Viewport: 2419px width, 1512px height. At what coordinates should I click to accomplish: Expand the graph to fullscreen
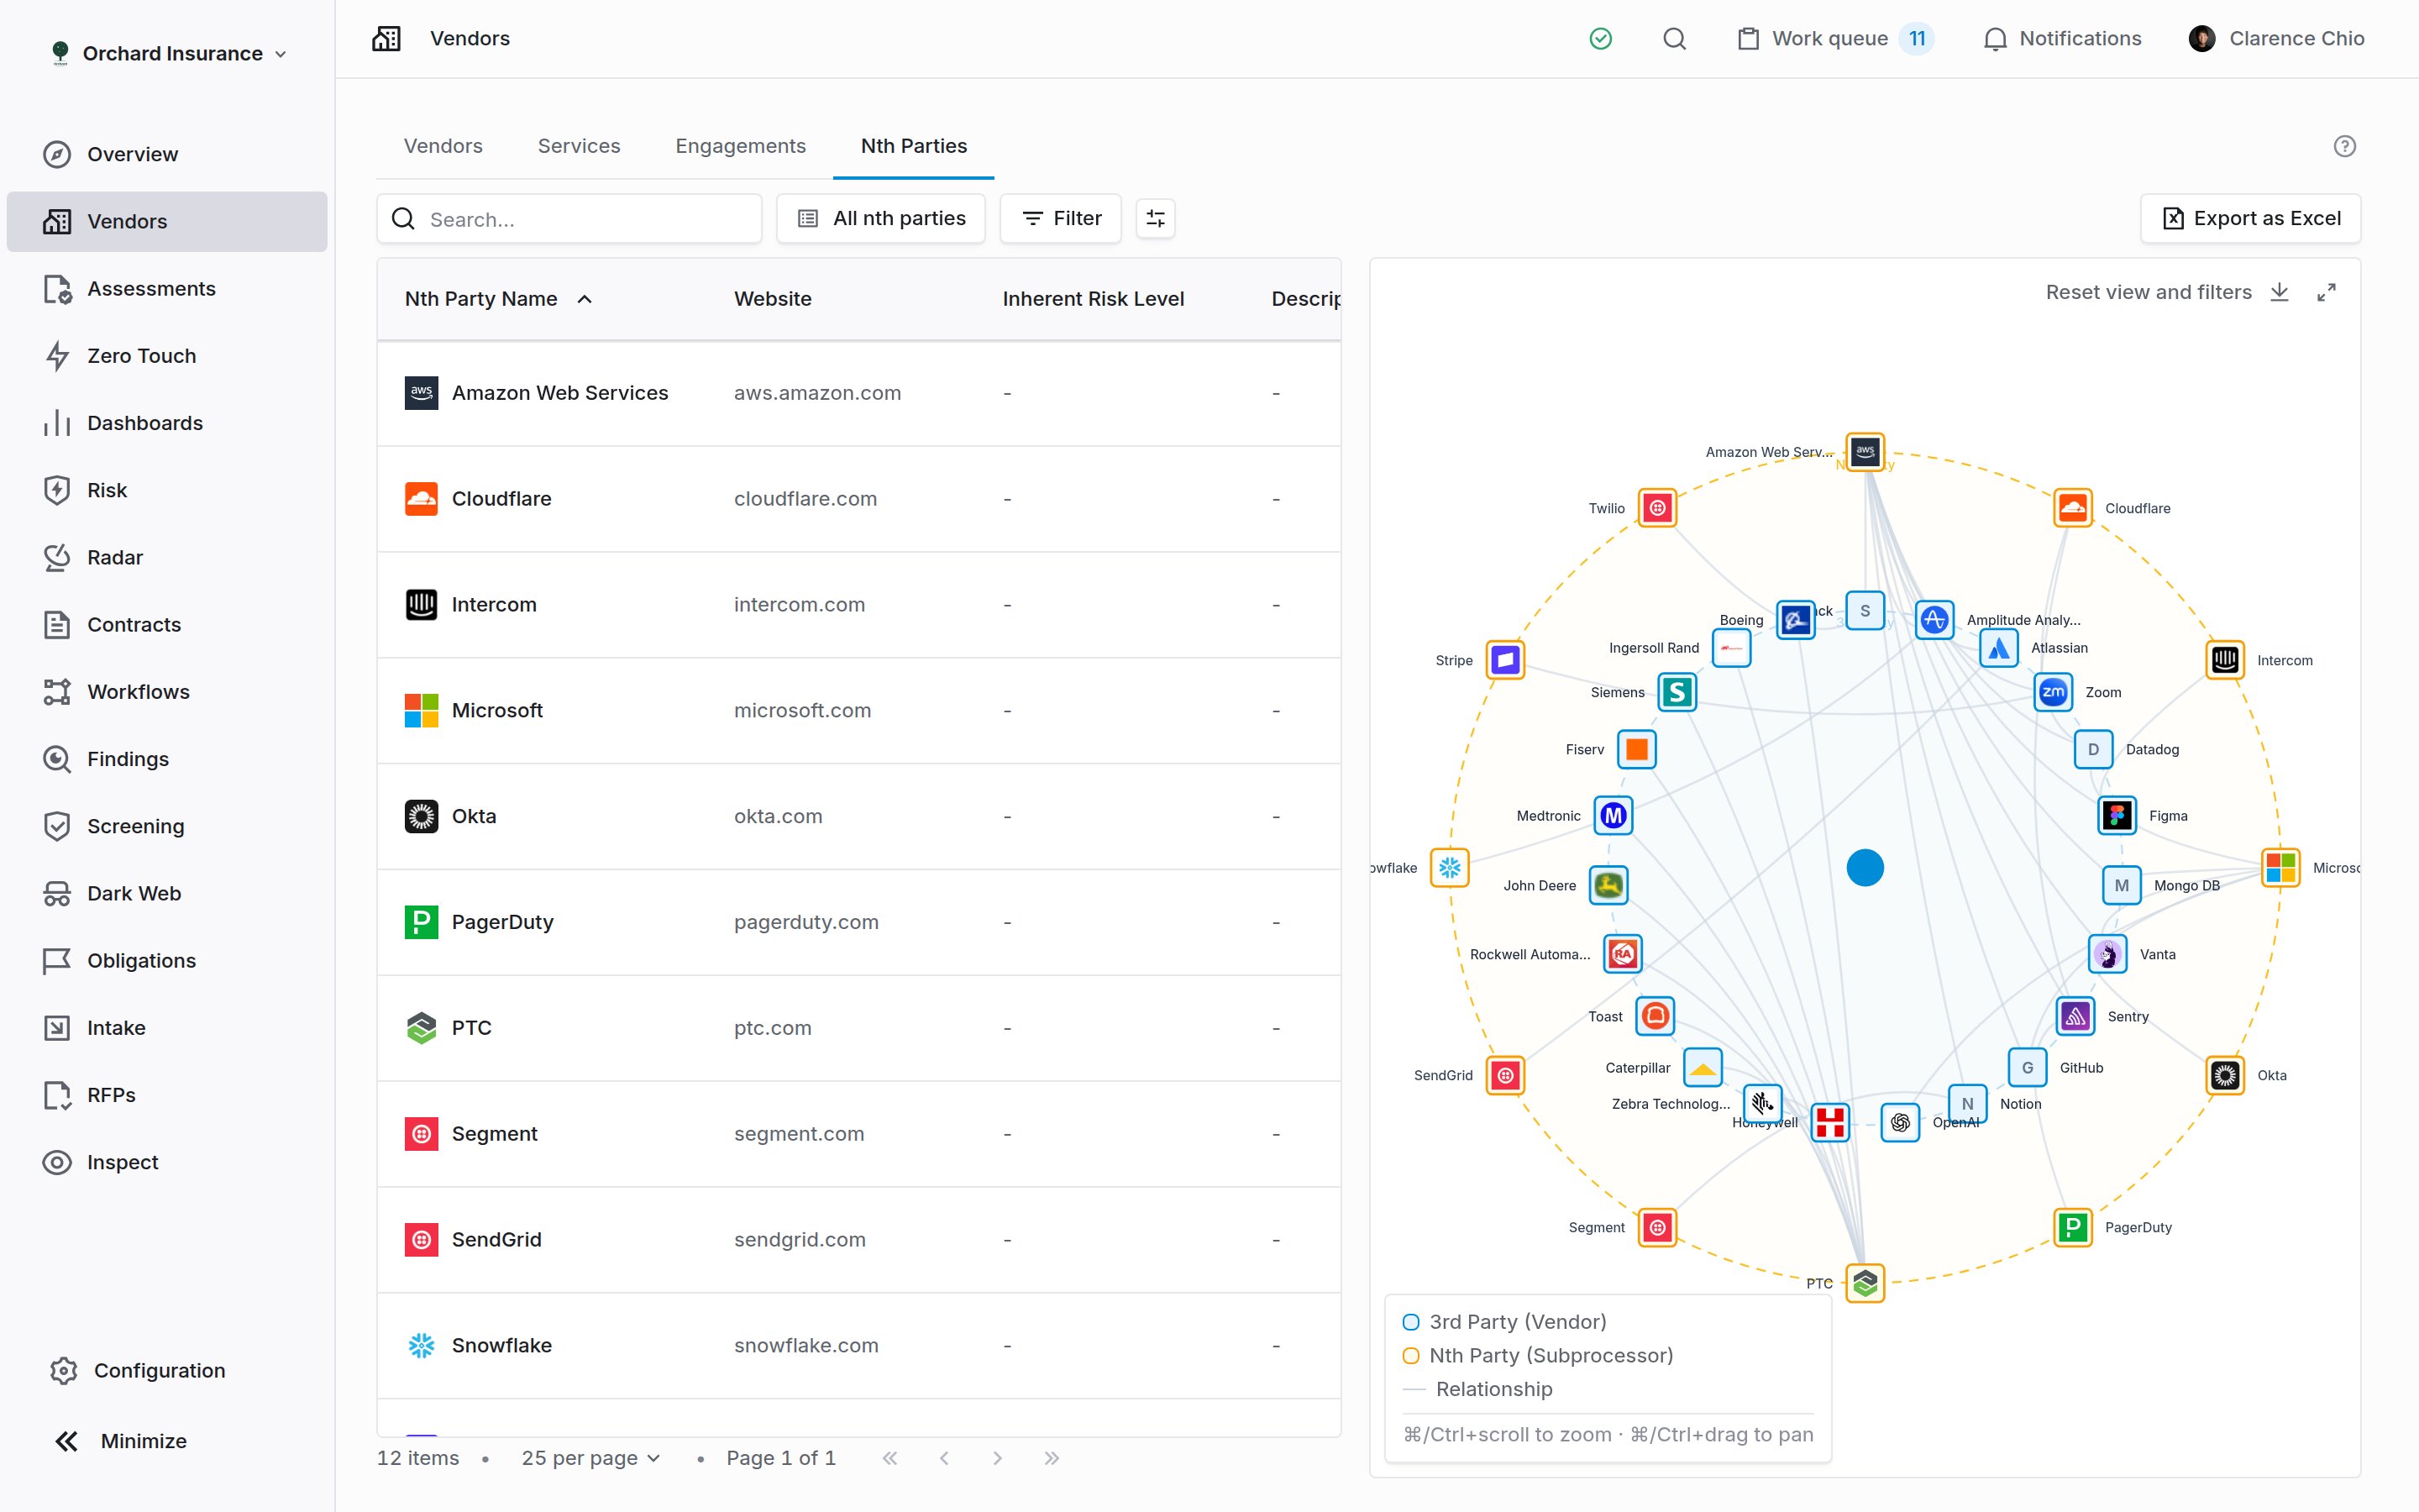pos(2326,292)
